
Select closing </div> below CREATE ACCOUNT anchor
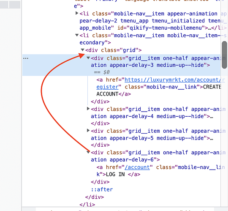click(100, 101)
